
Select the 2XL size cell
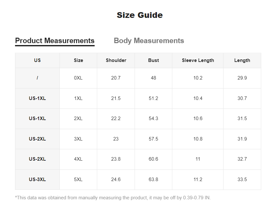pos(78,118)
